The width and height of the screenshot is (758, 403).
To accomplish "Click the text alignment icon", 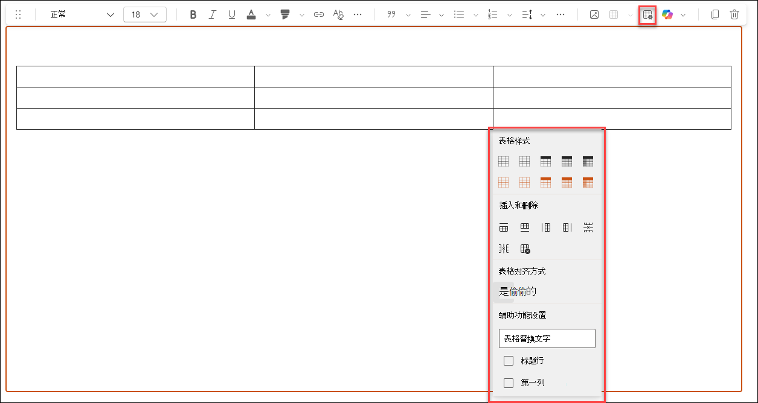I will pyautogui.click(x=425, y=14).
